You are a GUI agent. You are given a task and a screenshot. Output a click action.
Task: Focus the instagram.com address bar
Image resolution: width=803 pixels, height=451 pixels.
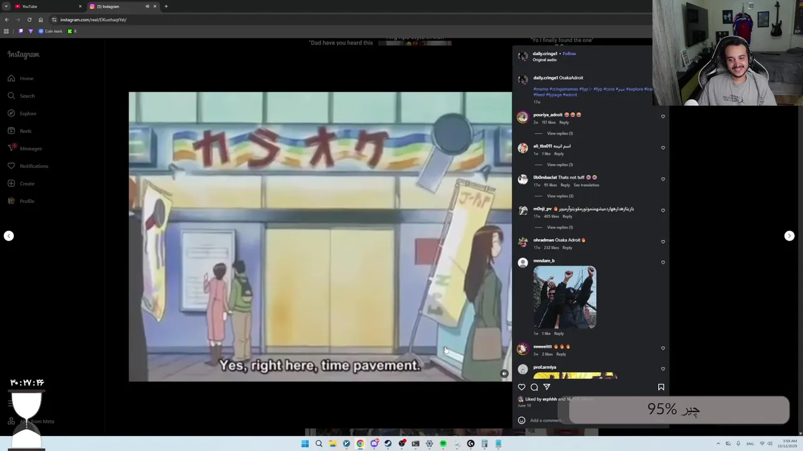coord(93,19)
